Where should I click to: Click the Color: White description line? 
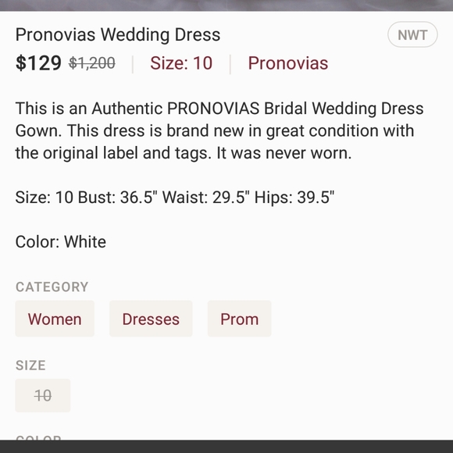pos(61,242)
